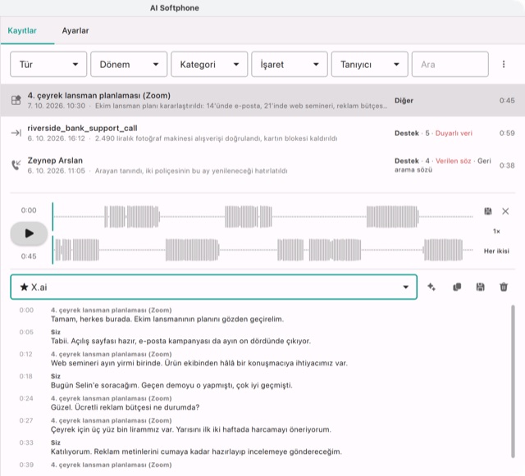Click the Zoom meeting icon of first record

(x=16, y=100)
